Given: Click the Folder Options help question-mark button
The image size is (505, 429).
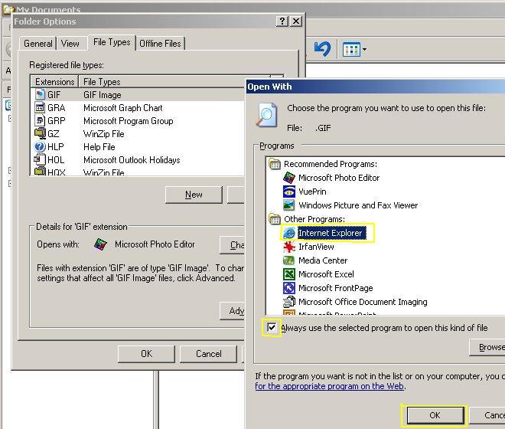Looking at the screenshot, I should pyautogui.click(x=282, y=21).
